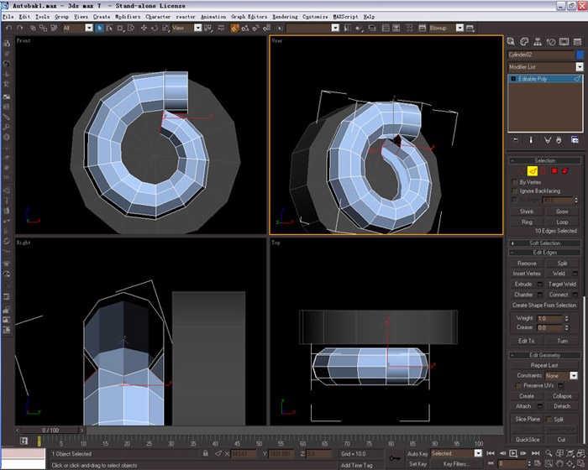This screenshot has width=588, height=470.
Task: Click the Weight value field
Action: tap(549, 319)
